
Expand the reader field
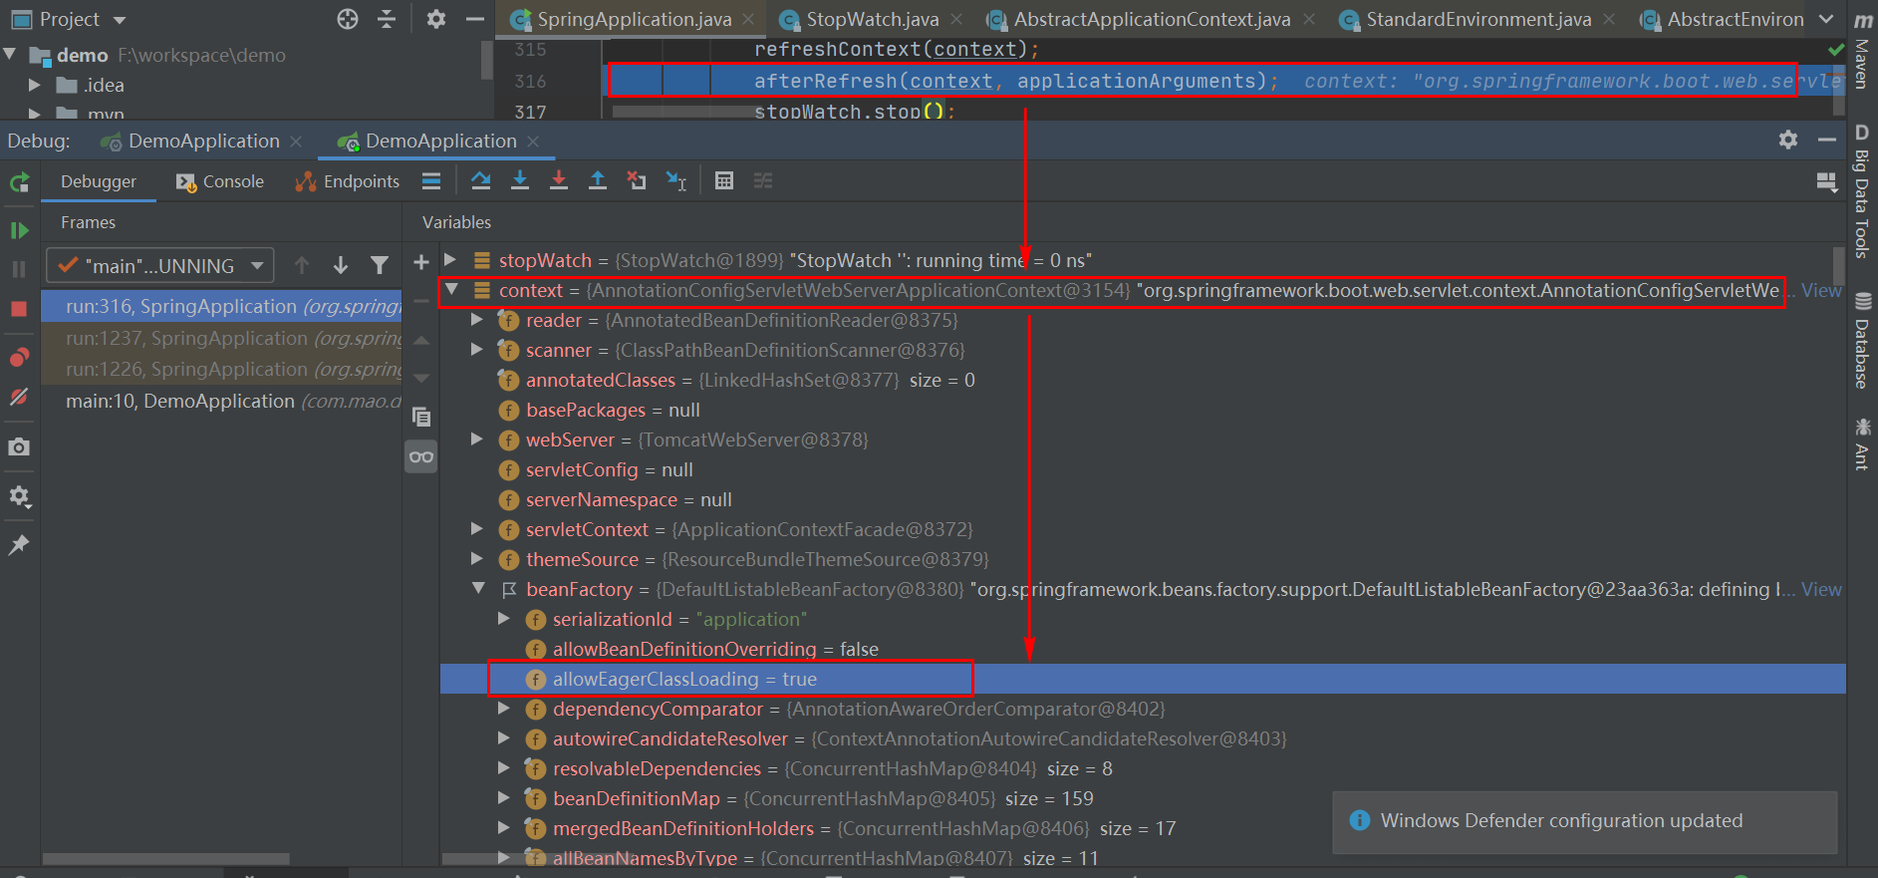click(477, 320)
